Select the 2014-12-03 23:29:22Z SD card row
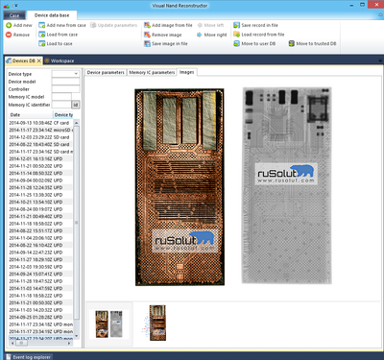 pos(41,137)
